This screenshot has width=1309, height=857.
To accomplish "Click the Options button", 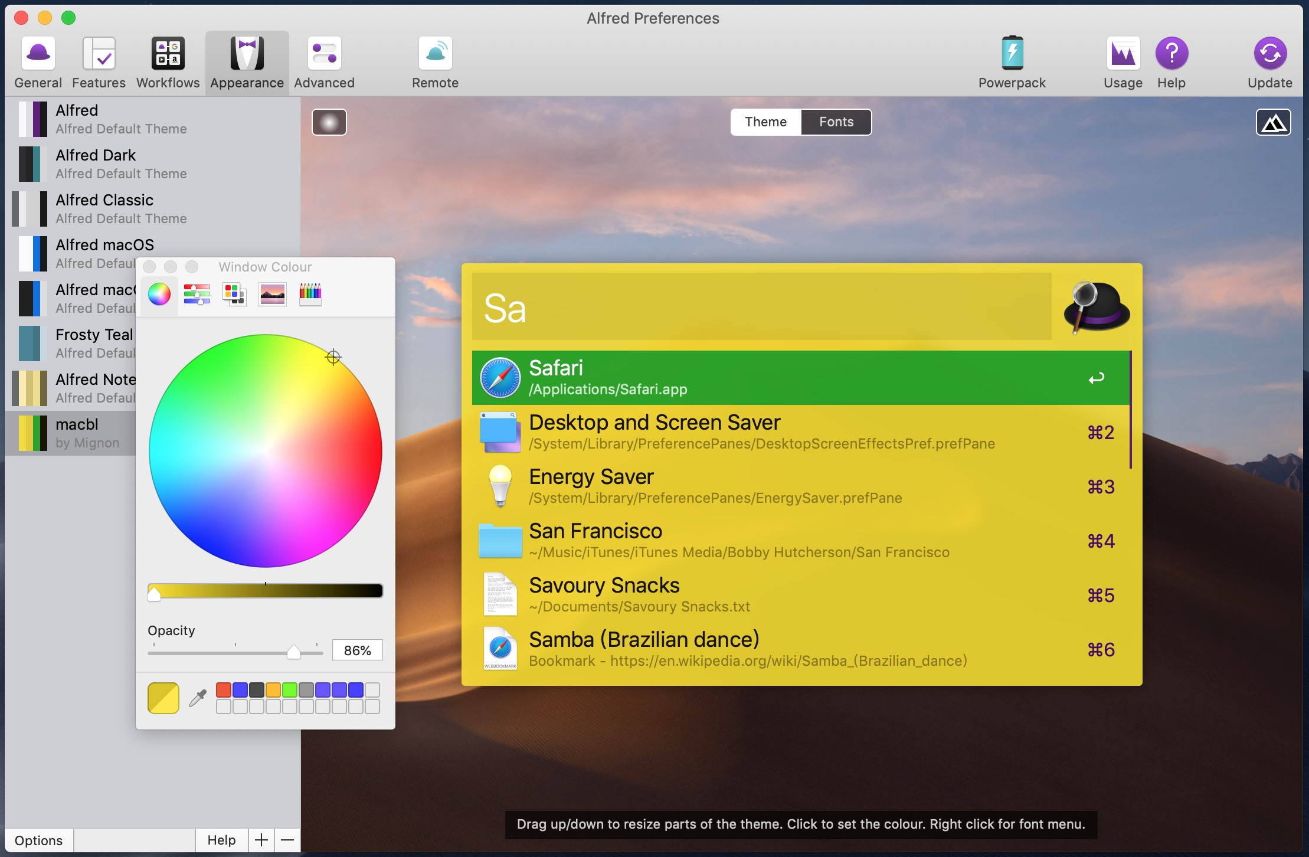I will tap(39, 840).
